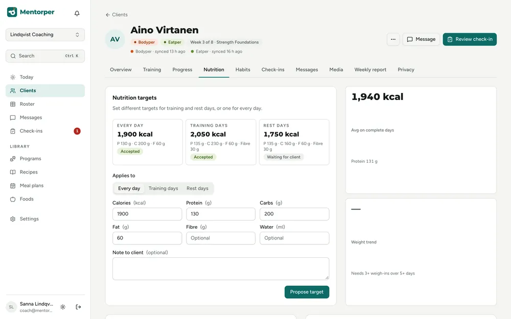Click the Check-ins clipboard icon in sidebar
Image resolution: width=511 pixels, height=319 pixels.
(x=13, y=131)
